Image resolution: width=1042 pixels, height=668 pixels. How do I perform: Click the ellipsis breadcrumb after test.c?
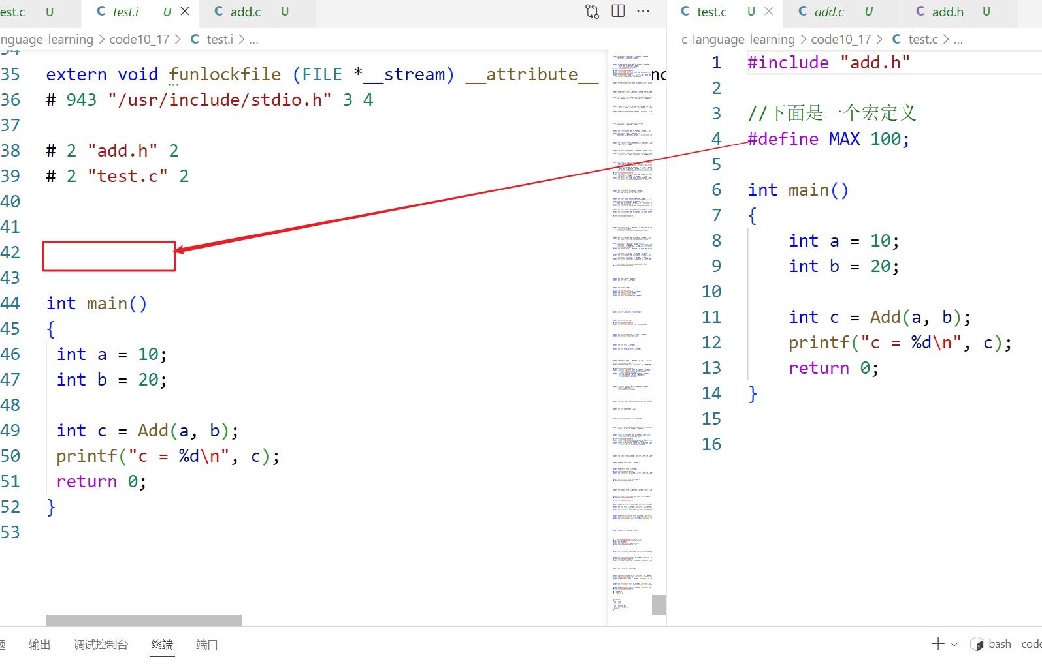958,39
